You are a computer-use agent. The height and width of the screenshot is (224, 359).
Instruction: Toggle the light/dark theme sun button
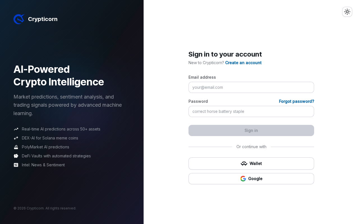tap(347, 12)
